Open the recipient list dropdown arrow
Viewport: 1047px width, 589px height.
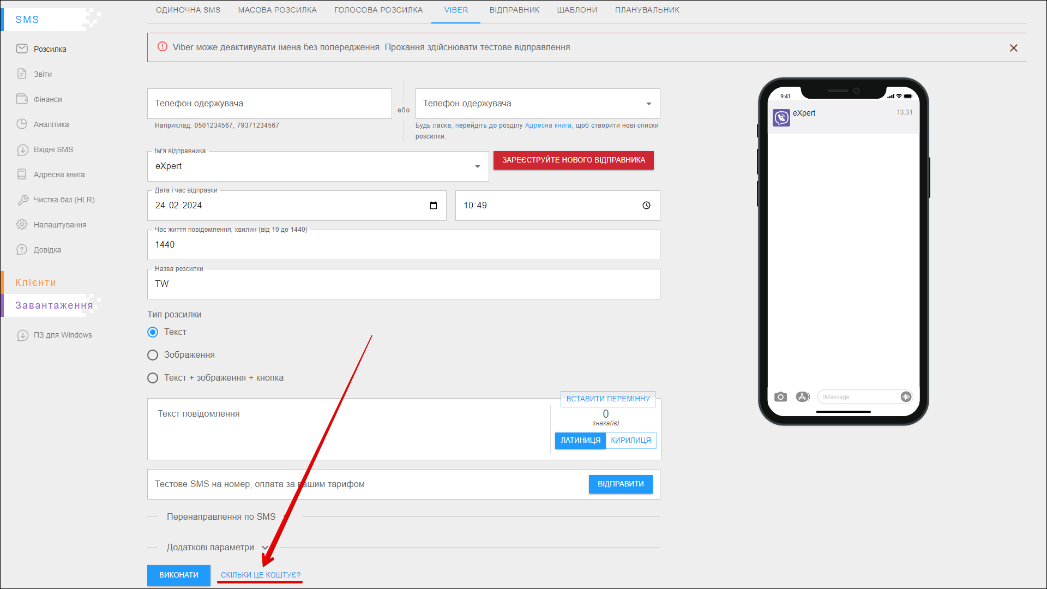[x=648, y=104]
